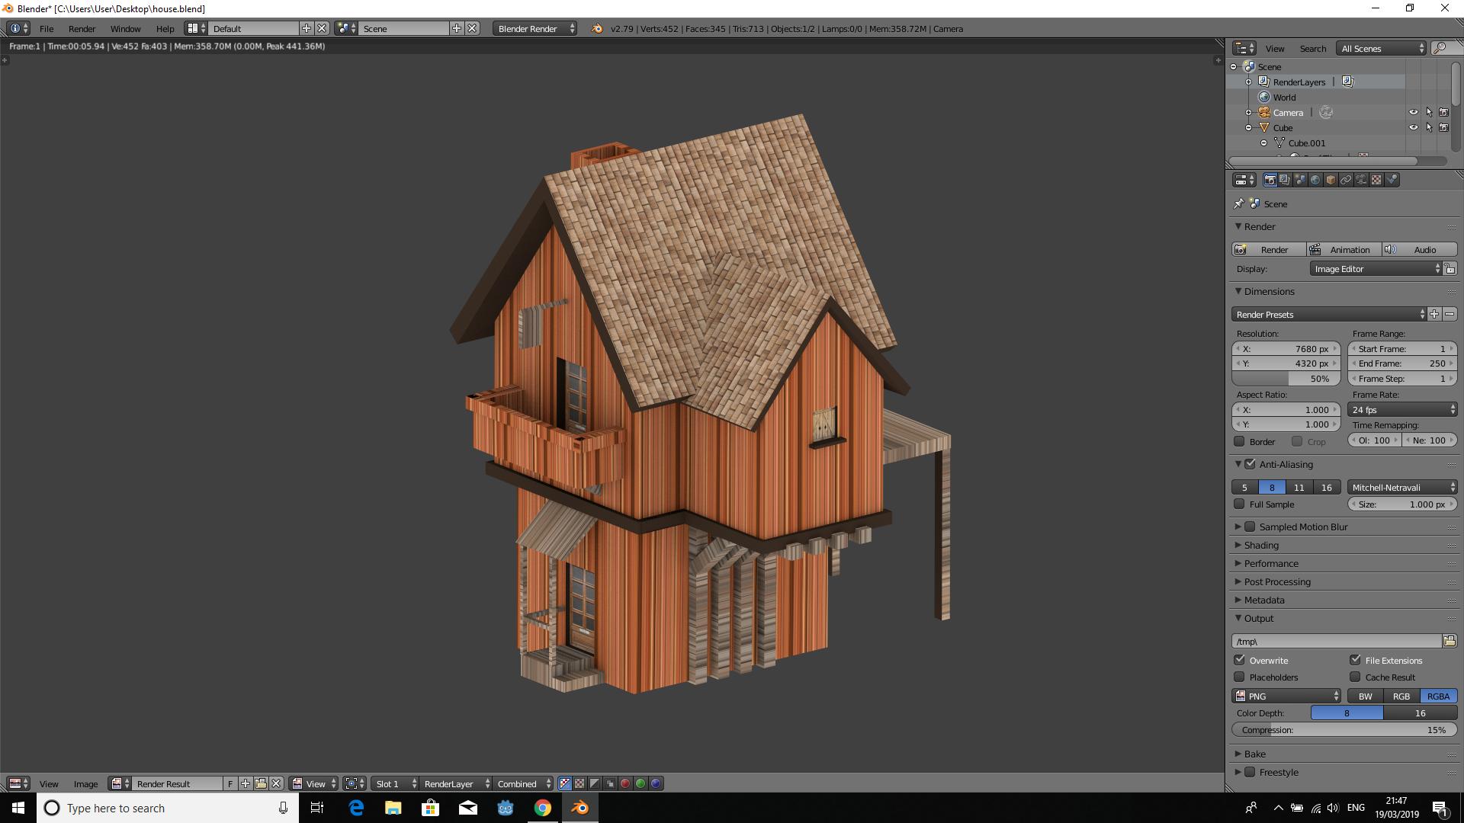Image resolution: width=1464 pixels, height=823 pixels.
Task: Open the Help menu
Action: pyautogui.click(x=165, y=28)
